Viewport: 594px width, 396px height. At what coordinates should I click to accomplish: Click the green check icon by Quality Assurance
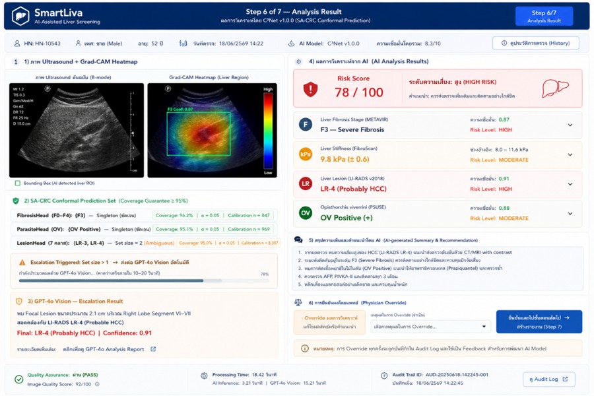click(18, 379)
